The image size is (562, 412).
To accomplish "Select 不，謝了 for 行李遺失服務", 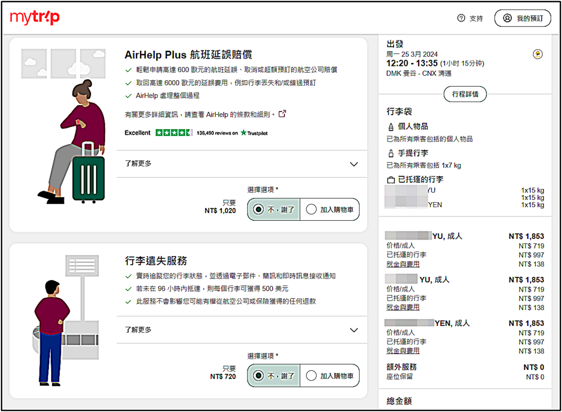I will pos(273,376).
